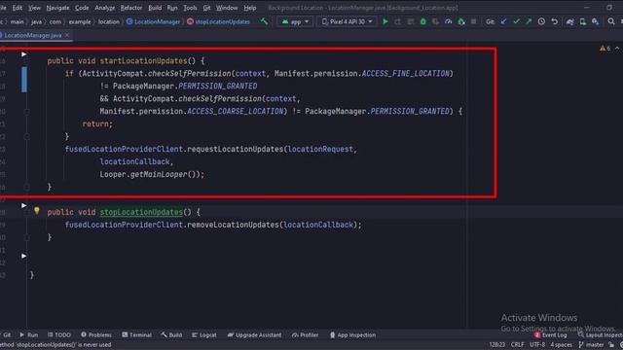Open the Build tool window
Screen dimensions: 623x350
point(171,334)
